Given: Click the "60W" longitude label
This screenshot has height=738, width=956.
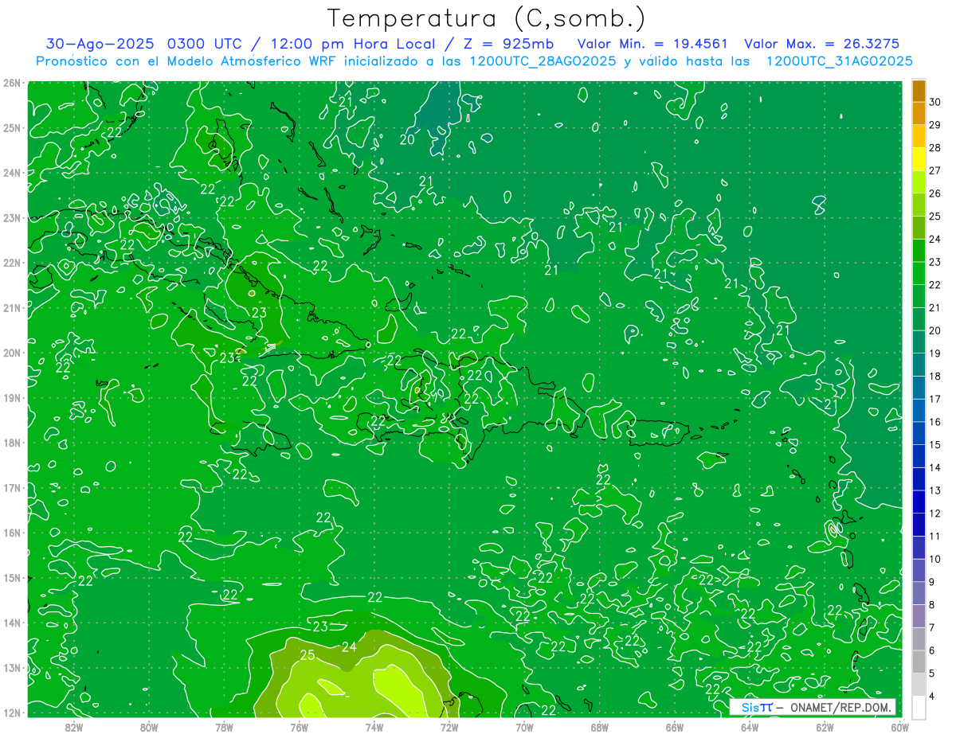Looking at the screenshot, I should (x=900, y=726).
